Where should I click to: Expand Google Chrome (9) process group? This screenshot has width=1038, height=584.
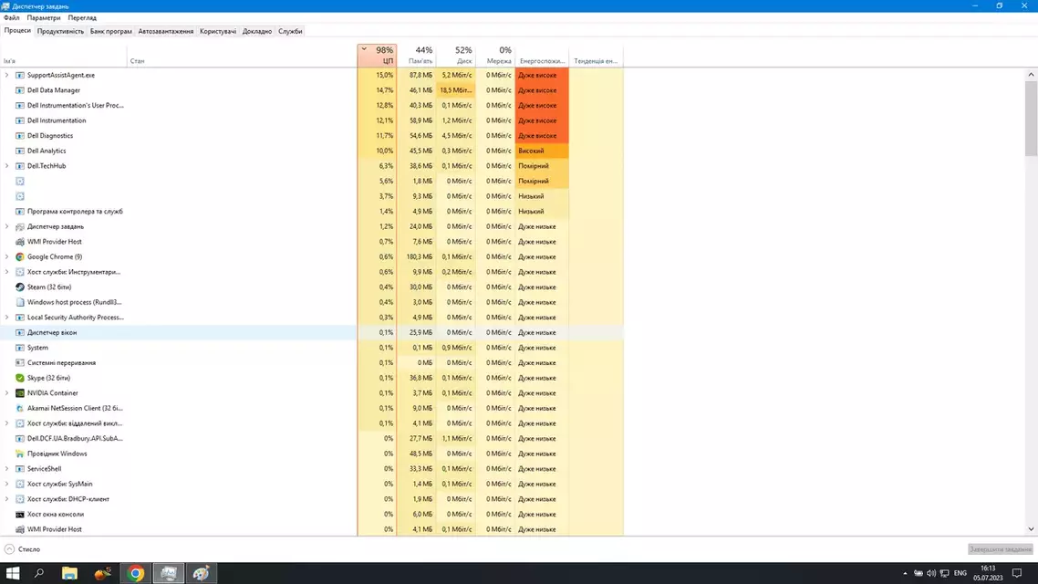coord(7,257)
